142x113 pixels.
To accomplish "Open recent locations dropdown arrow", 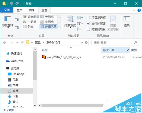I will [17, 43].
